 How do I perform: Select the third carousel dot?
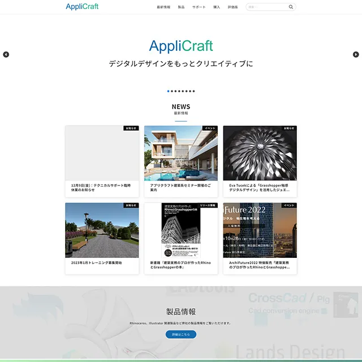[175, 91]
